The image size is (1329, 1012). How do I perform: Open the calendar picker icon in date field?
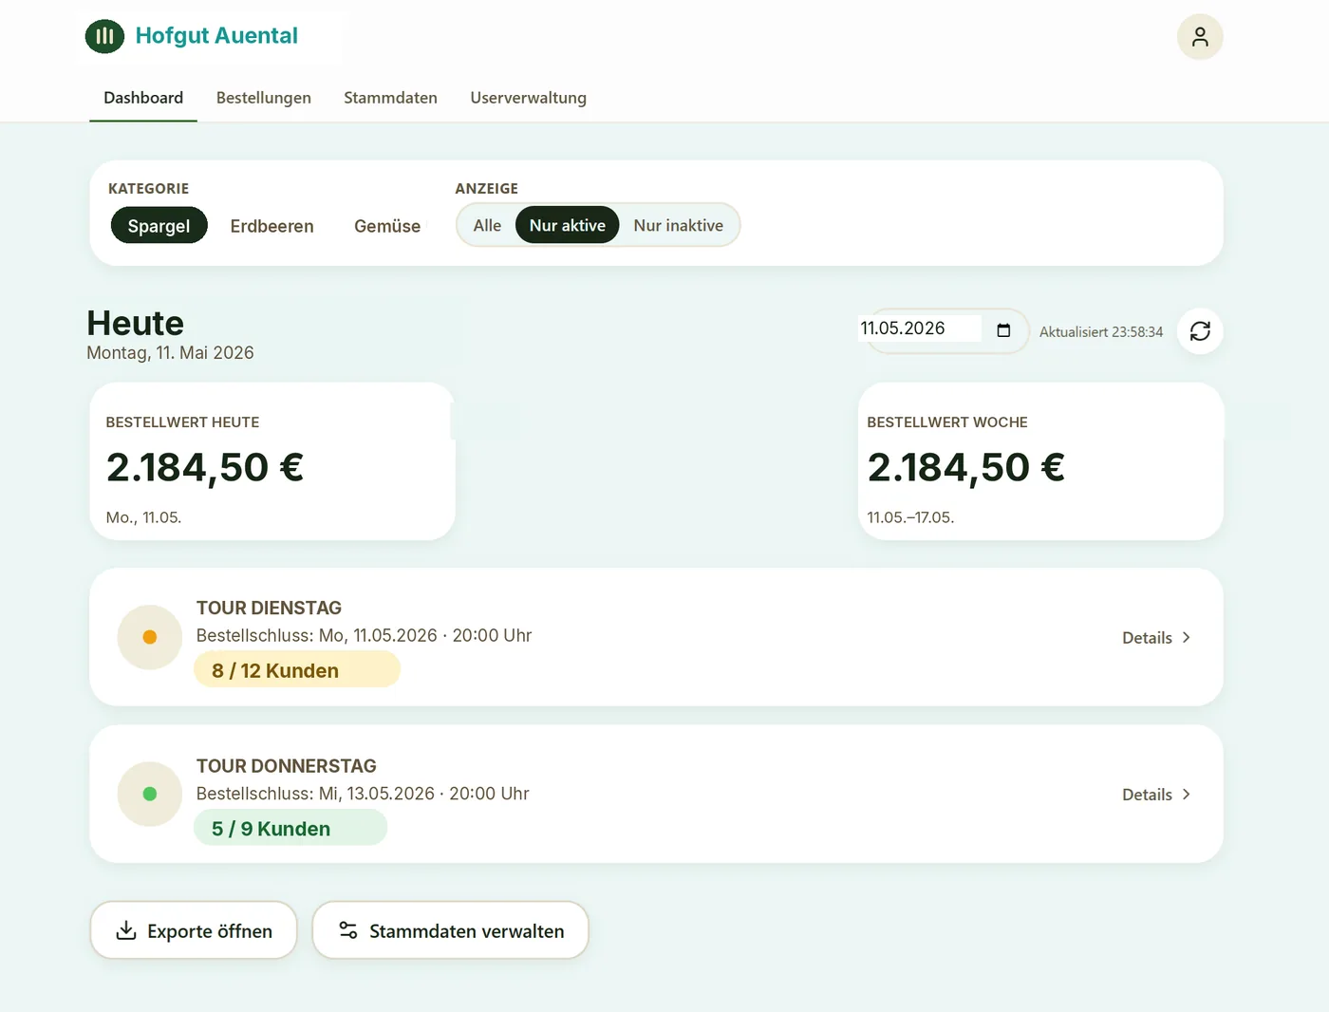coord(1003,330)
